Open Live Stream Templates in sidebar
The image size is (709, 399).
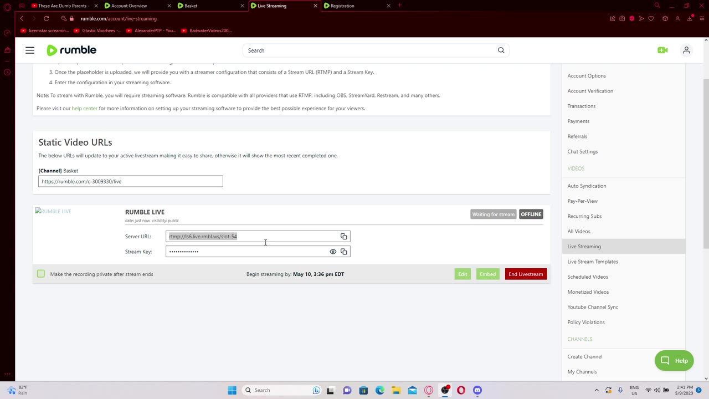click(593, 262)
